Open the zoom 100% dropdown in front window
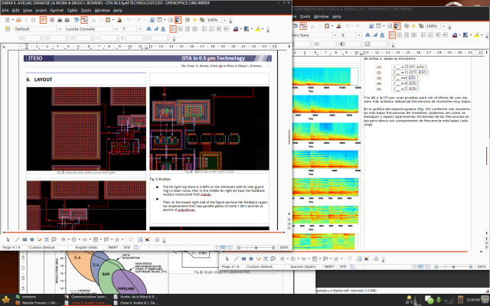The width and height of the screenshot is (490, 306). pos(224,20)
